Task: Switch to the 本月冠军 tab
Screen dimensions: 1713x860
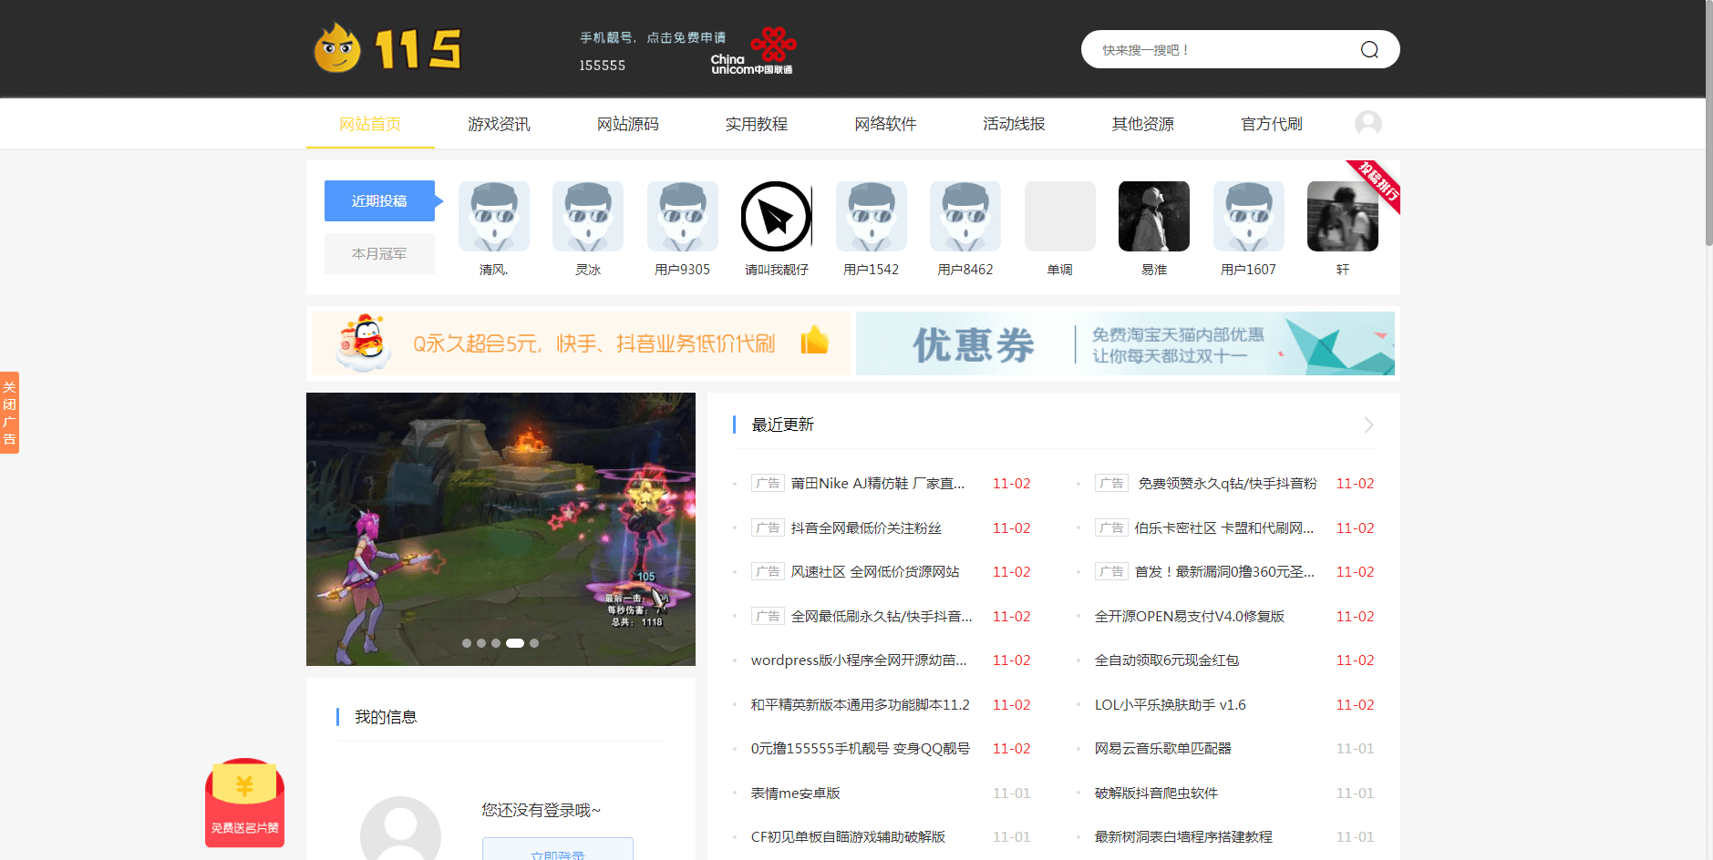Action: (x=379, y=253)
